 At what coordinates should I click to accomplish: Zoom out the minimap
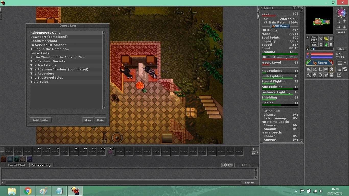[339, 21]
